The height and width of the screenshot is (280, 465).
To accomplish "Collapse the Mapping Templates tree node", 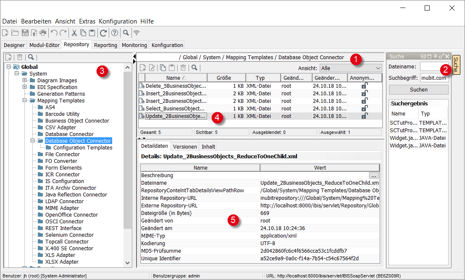I will (25, 101).
